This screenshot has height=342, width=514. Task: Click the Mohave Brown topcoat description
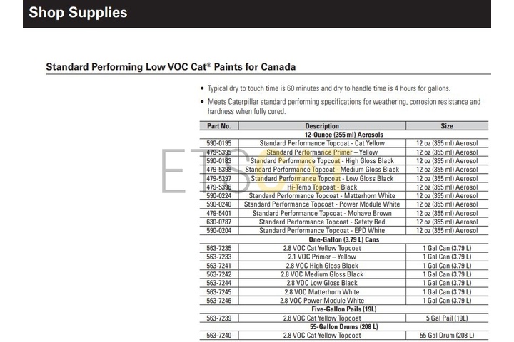(x=322, y=213)
